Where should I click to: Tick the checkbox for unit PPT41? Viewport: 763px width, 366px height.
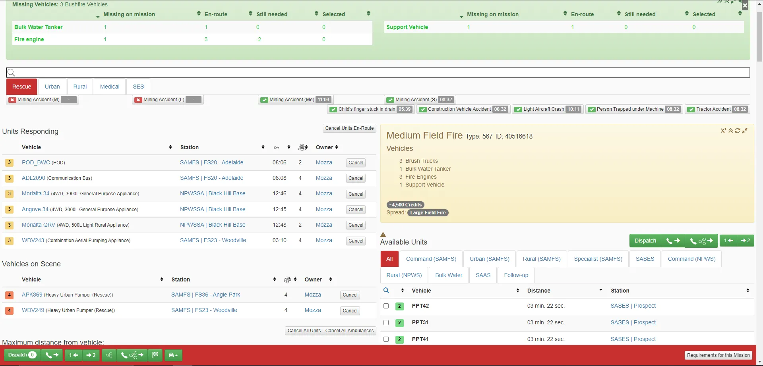pos(386,339)
